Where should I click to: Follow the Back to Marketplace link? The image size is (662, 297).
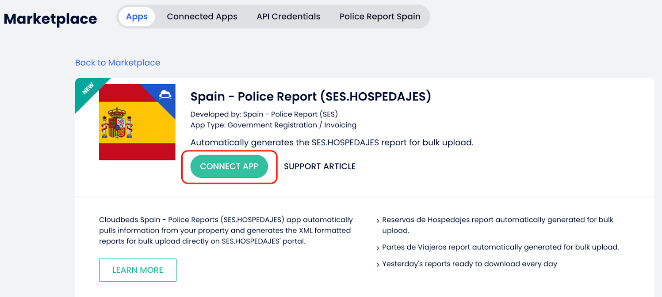[x=118, y=63]
